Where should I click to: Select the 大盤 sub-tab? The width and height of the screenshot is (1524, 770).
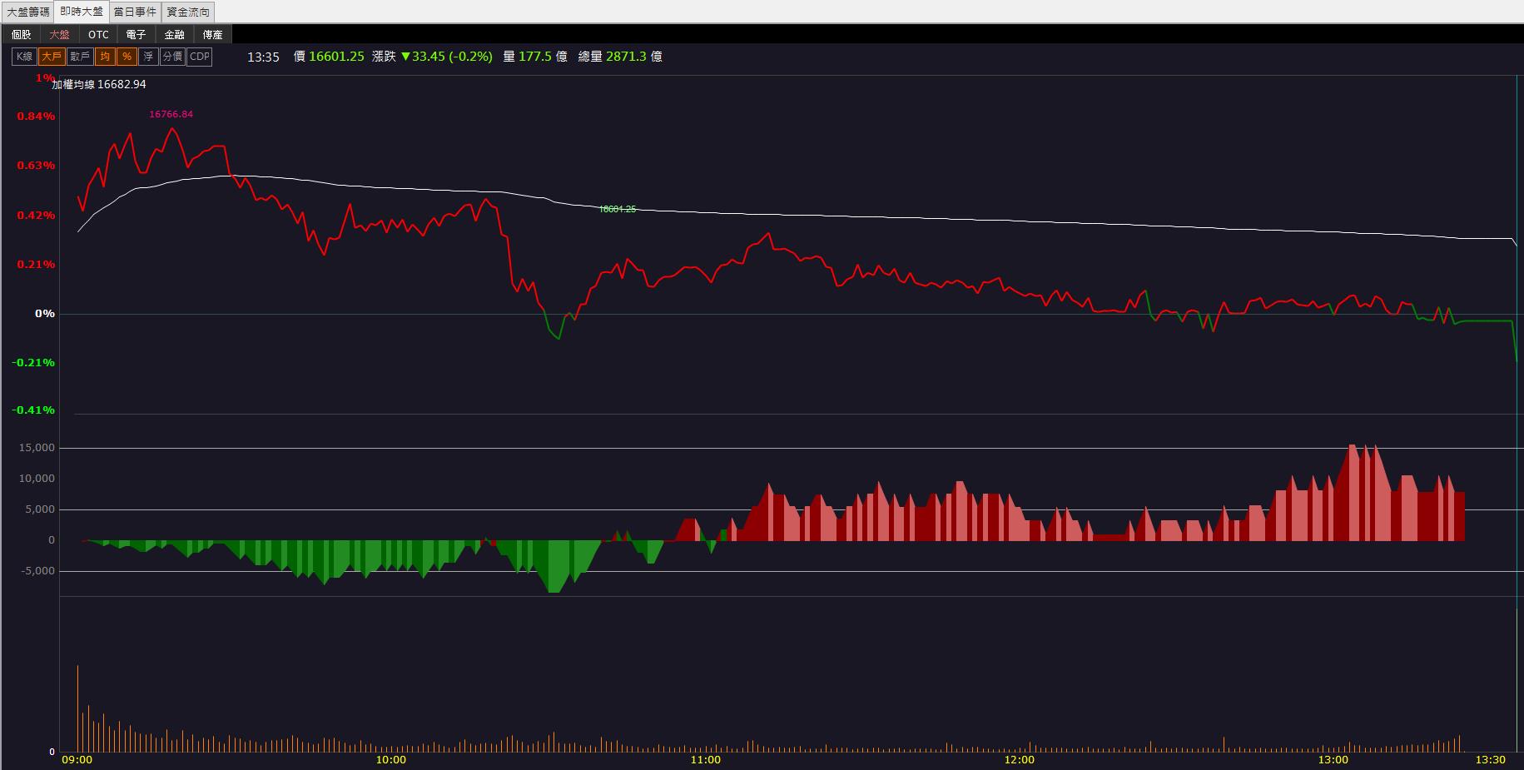point(60,35)
